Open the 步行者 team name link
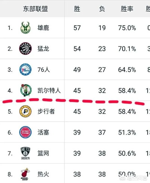The image size is (150, 183). tap(46, 111)
